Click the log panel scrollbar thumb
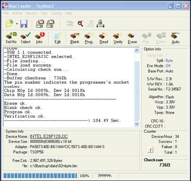Viewport: 191px width, 181px height. click(x=137, y=90)
